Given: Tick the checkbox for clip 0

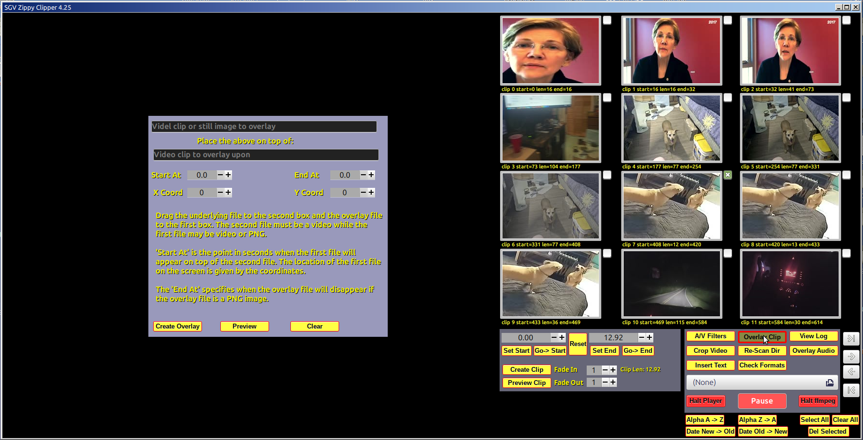Looking at the screenshot, I should [607, 20].
